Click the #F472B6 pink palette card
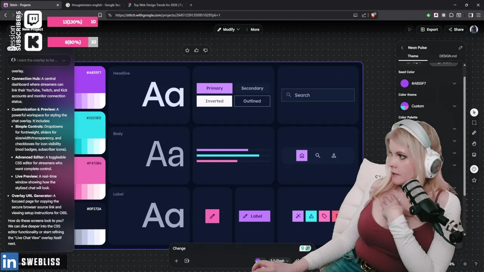484x272 pixels. pyautogui.click(x=90, y=178)
